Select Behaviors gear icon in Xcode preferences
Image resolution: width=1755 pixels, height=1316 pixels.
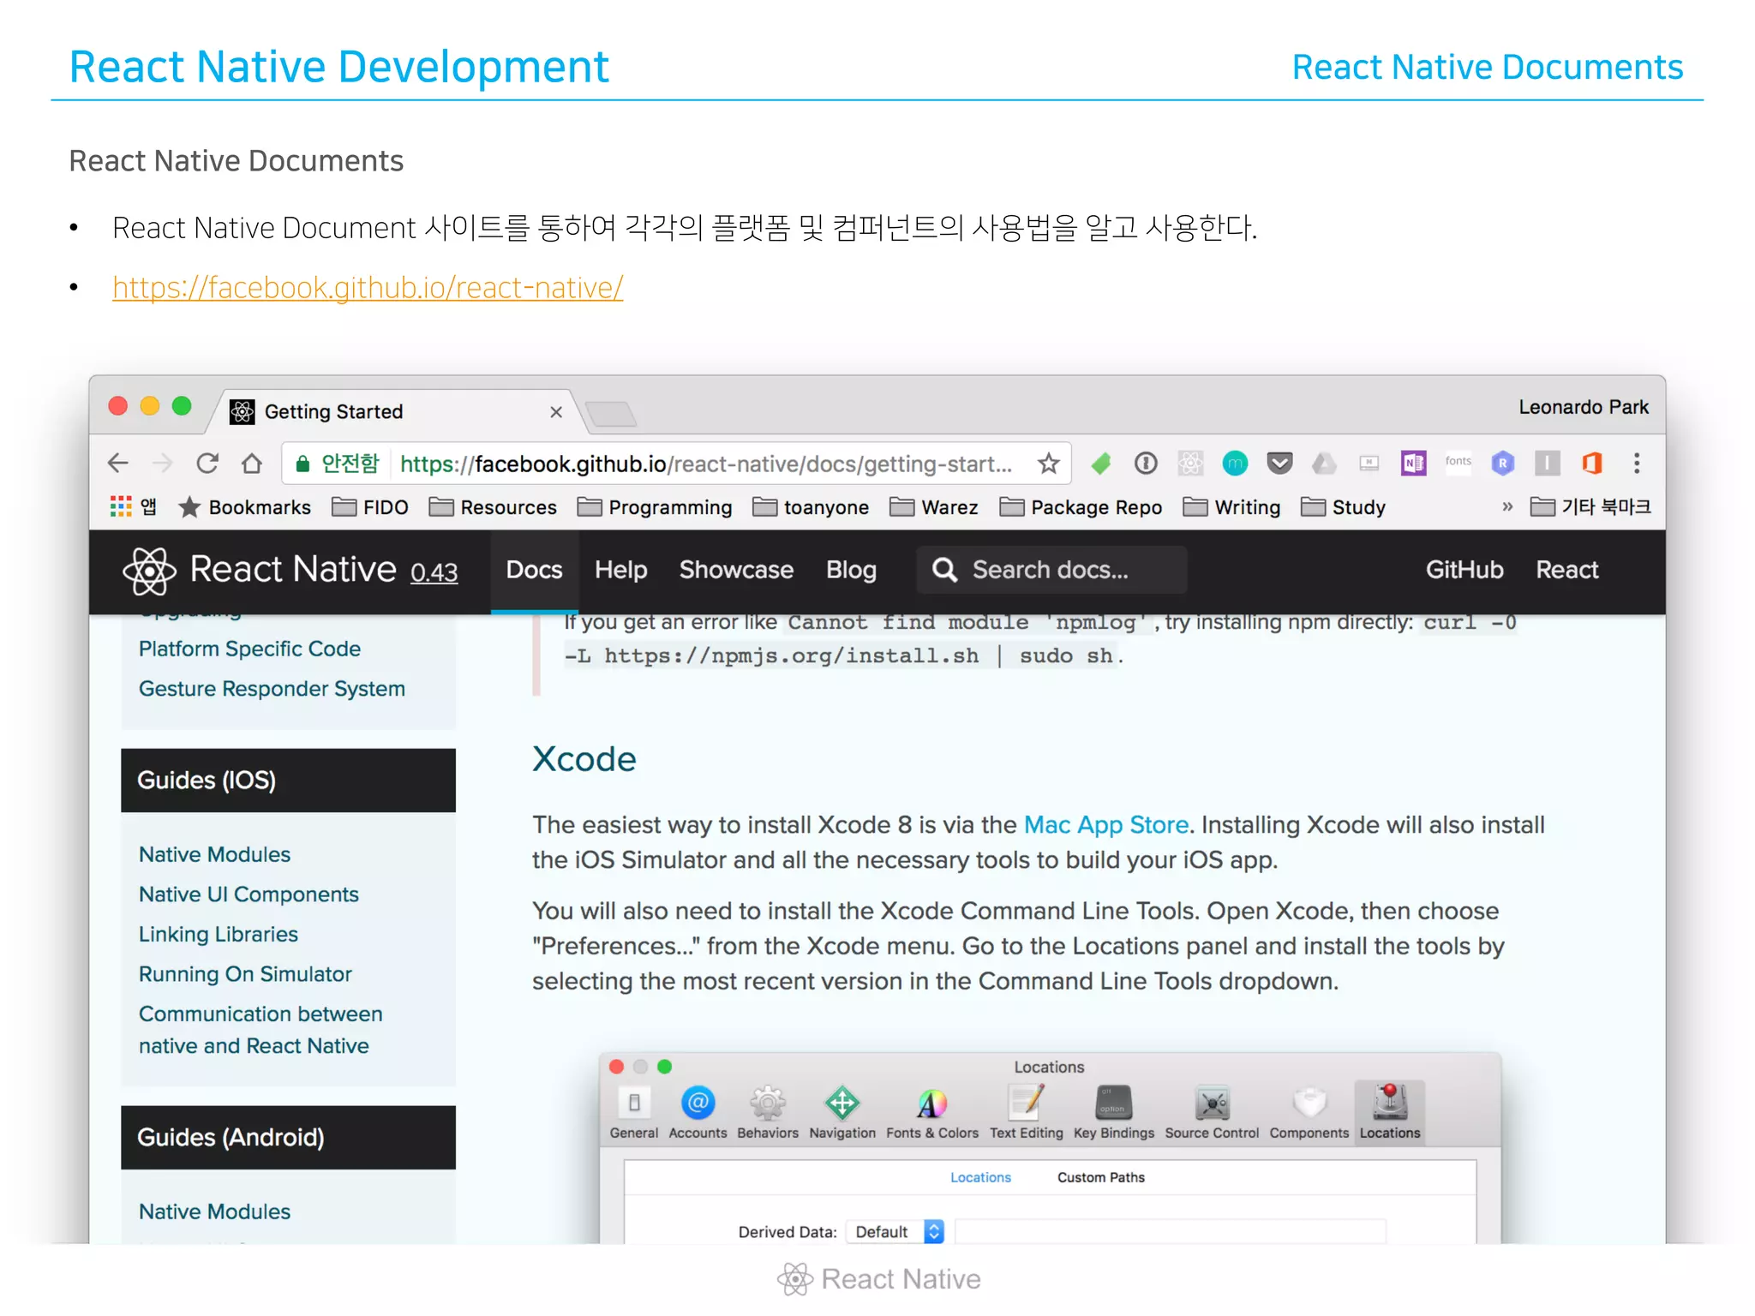pos(768,1113)
